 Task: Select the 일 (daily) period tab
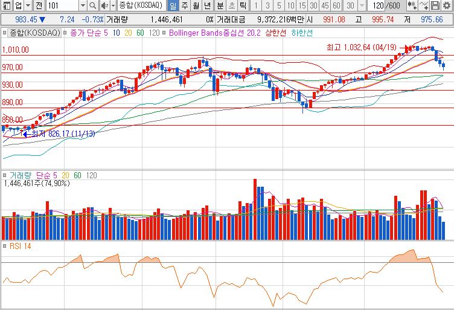pyautogui.click(x=173, y=5)
